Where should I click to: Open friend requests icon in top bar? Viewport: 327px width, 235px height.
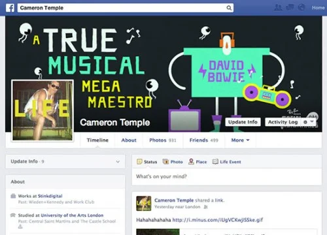(278, 8)
